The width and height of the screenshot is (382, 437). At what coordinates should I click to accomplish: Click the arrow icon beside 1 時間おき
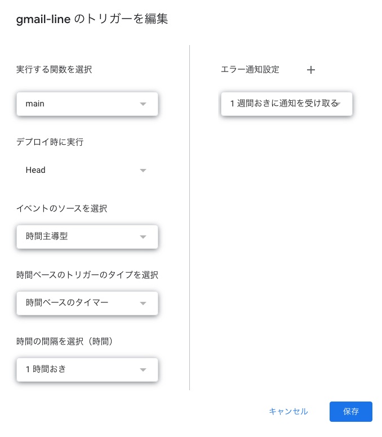point(143,370)
